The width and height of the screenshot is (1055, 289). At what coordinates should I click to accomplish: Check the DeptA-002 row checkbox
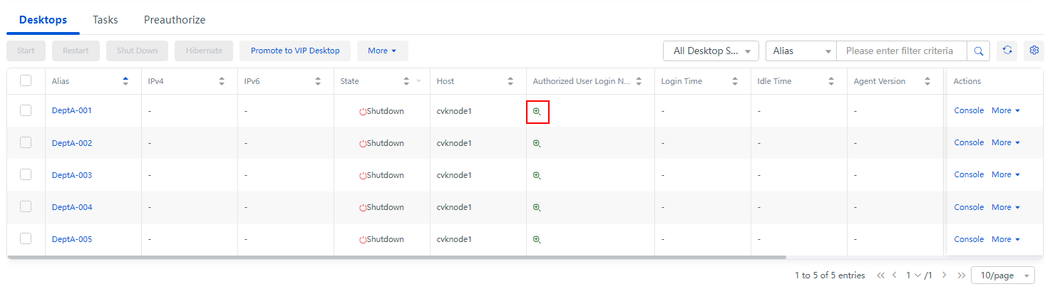click(x=26, y=142)
